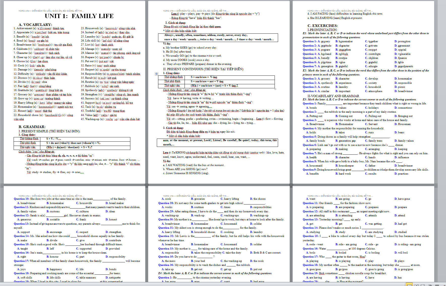Click vocabulary entry "23. Housework (n)"
The width and height of the screenshot is (446, 286).
(x=92, y=28)
